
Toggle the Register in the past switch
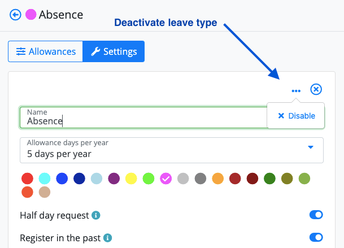316,237
